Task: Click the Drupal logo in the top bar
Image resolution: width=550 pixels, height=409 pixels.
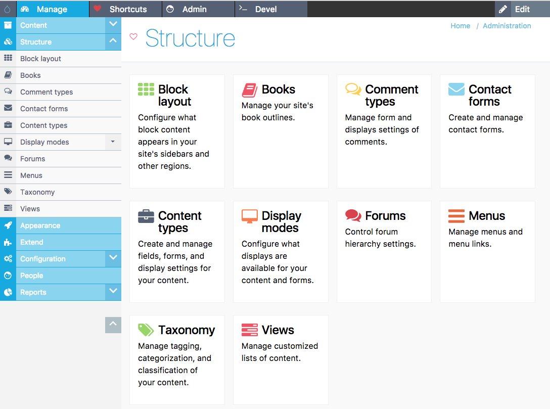Action: [x=8, y=9]
